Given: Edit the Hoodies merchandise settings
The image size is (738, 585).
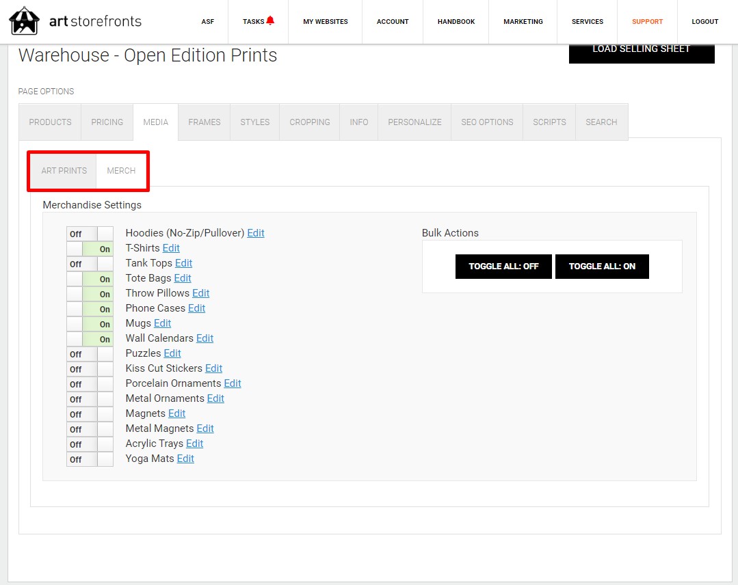Looking at the screenshot, I should (256, 233).
